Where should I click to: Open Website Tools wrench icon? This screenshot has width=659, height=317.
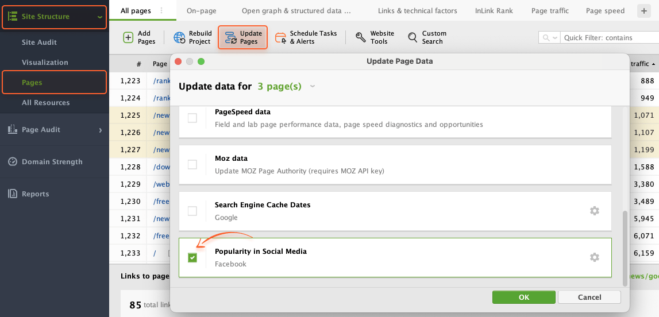coord(361,37)
